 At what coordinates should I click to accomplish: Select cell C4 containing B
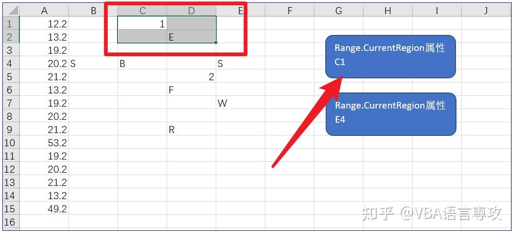tap(142, 63)
